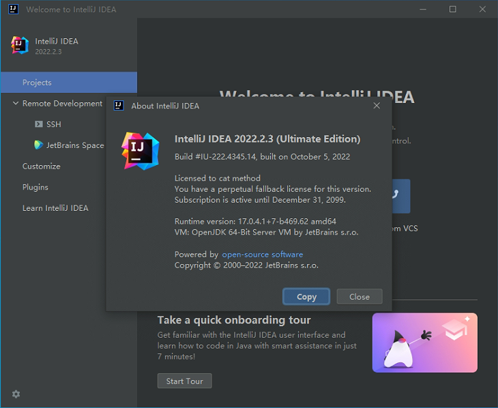Image resolution: width=498 pixels, height=408 pixels.
Task: Click the Runtime version 17.0.4.1 text
Action: [255, 221]
